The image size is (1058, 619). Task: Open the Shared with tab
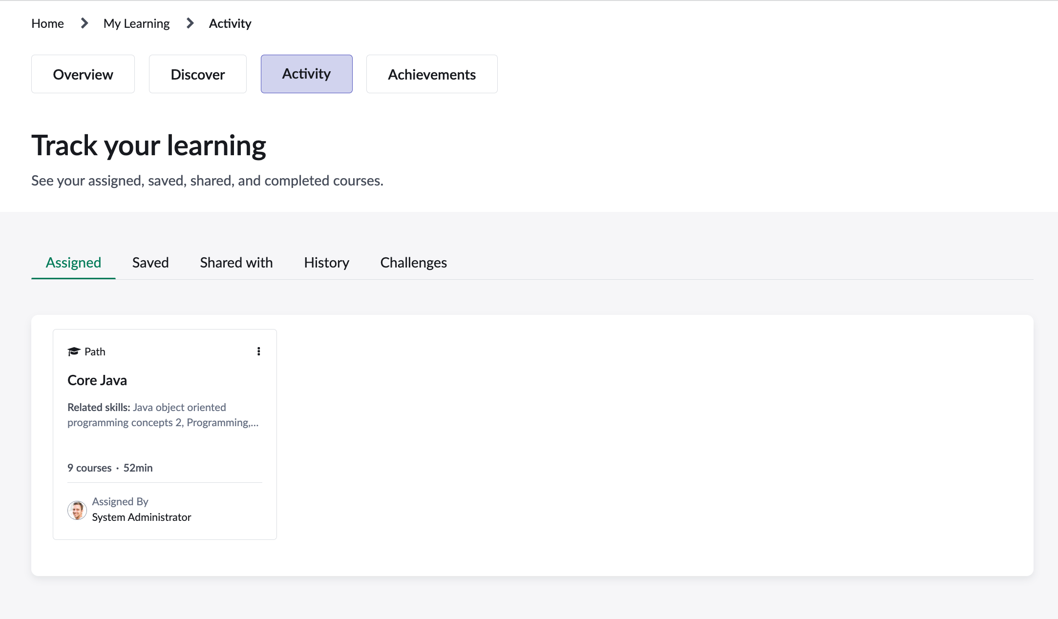(x=236, y=263)
